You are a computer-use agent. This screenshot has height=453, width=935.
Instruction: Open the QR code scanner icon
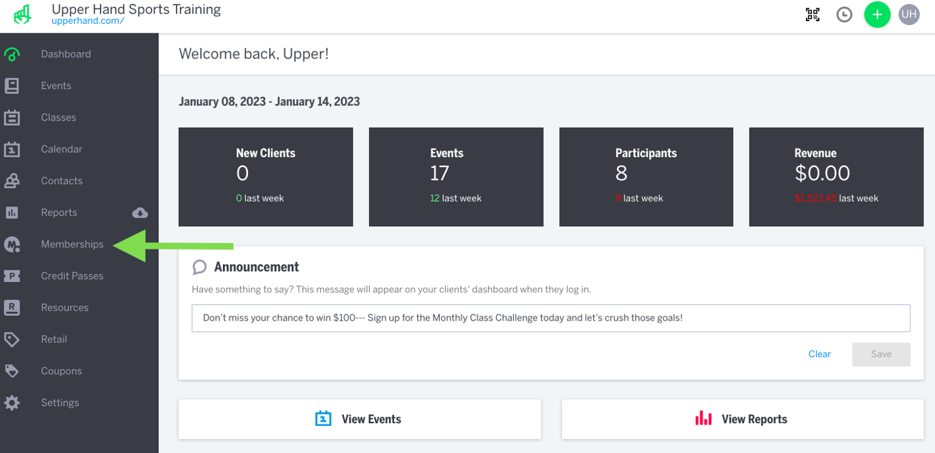[x=813, y=14]
